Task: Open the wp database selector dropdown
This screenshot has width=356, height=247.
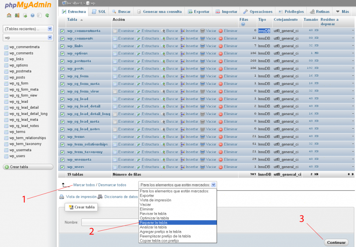Action: click(28, 37)
